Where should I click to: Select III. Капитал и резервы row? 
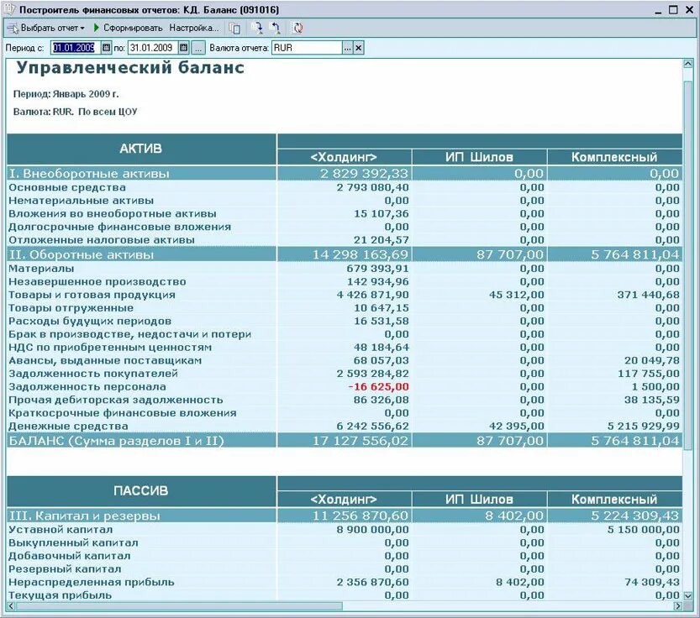[345, 516]
